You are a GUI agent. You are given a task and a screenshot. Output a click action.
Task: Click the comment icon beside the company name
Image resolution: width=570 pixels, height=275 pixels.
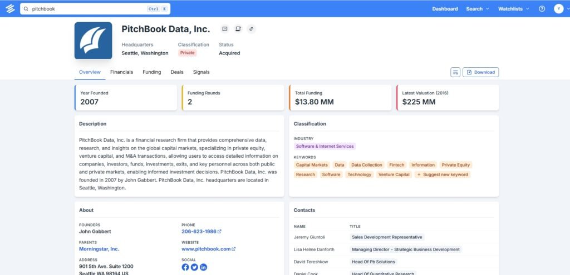pos(225,29)
